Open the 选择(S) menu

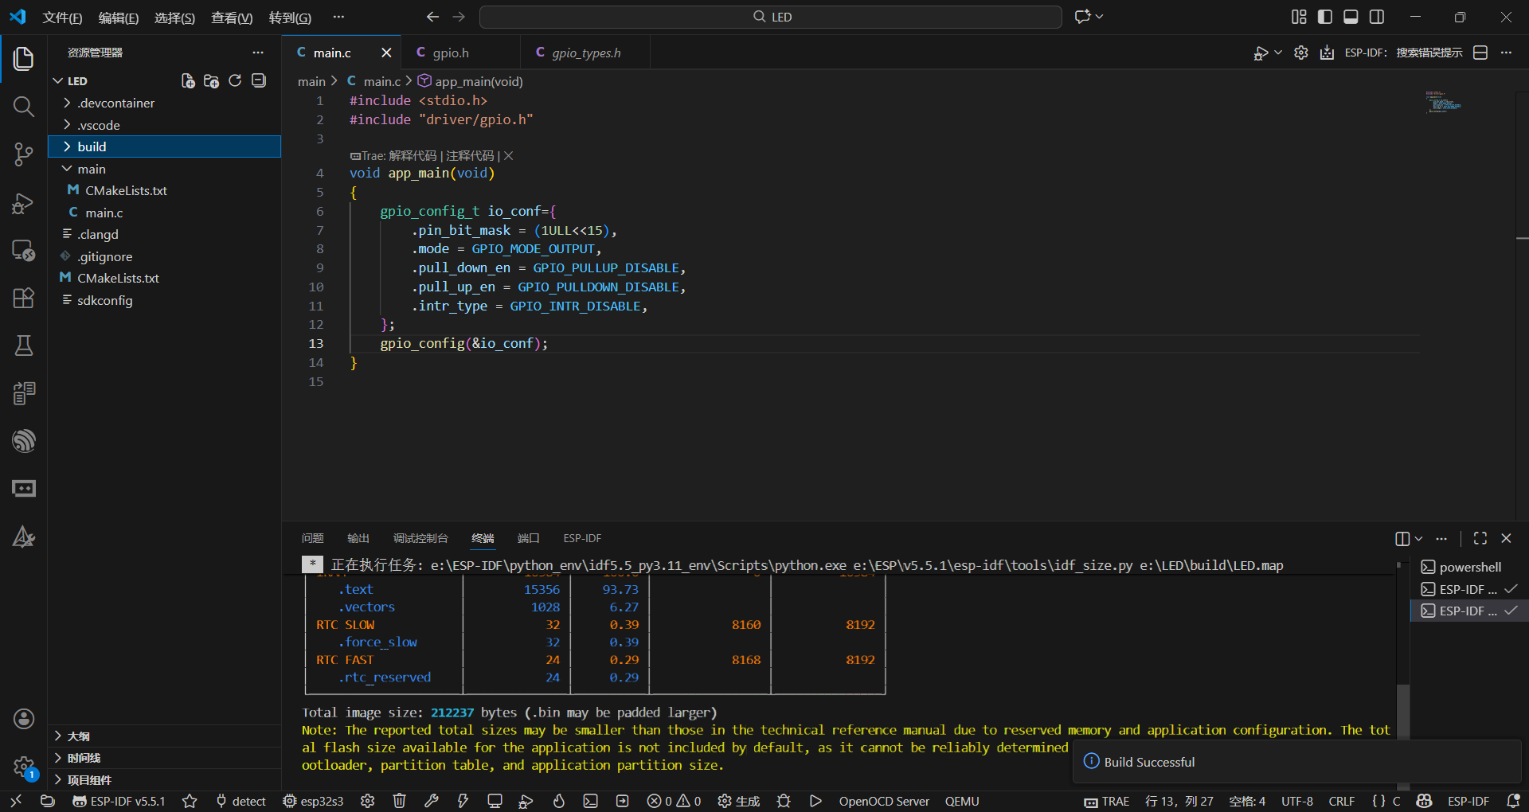click(x=174, y=18)
